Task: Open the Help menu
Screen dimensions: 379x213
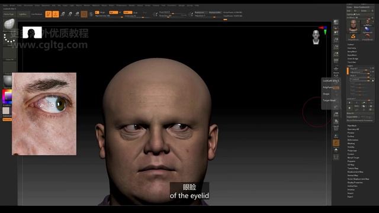Action: click(x=197, y=5)
